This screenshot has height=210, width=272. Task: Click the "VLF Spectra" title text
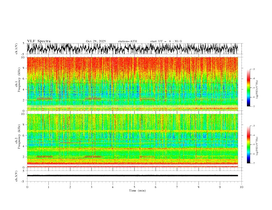click(39, 41)
